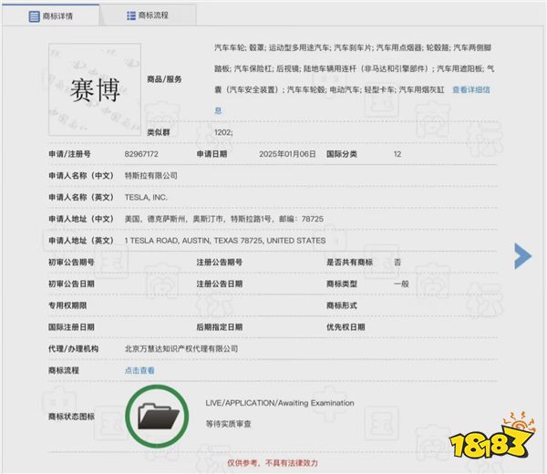
Task: Click the 商标流程 tab flow icon
Action: tap(131, 15)
